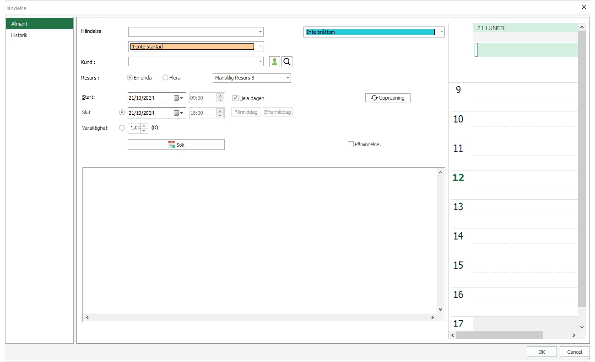
Task: Click the Förmiddag button
Action: click(246, 112)
